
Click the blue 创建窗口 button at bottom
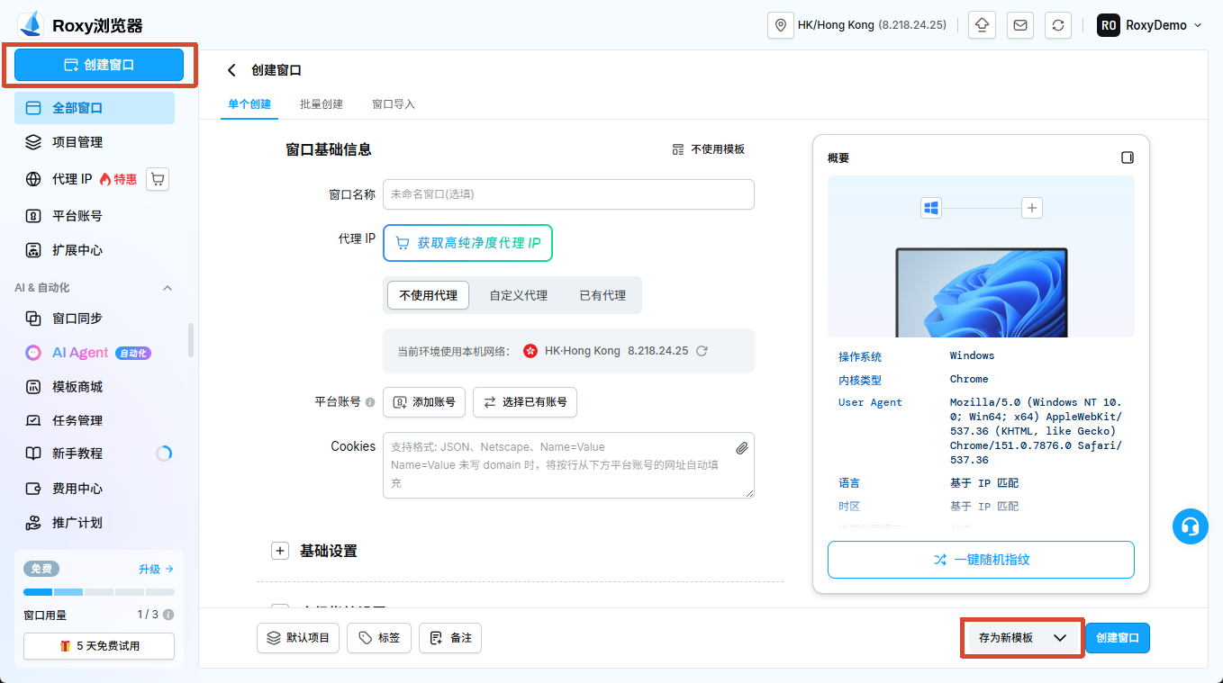[1118, 638]
